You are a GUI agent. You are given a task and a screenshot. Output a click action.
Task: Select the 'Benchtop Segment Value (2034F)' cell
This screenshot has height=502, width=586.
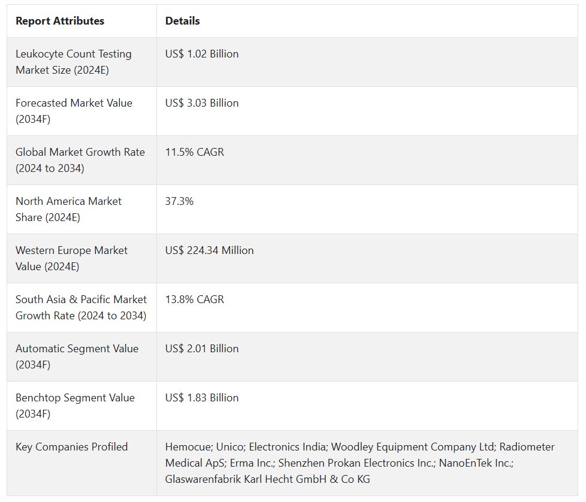point(75,406)
